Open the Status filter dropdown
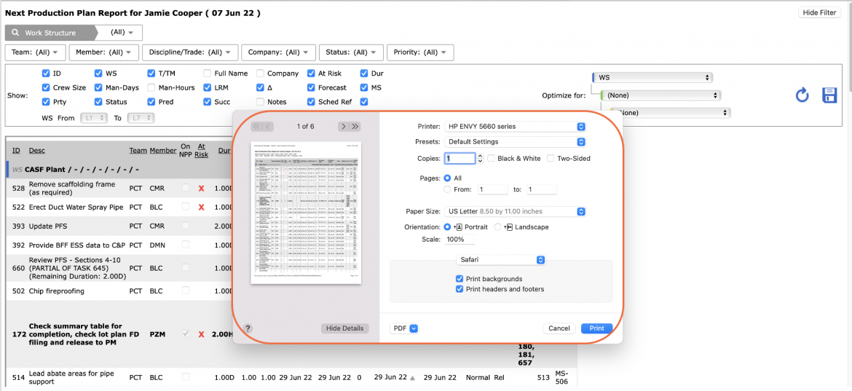852x391 pixels. [351, 52]
